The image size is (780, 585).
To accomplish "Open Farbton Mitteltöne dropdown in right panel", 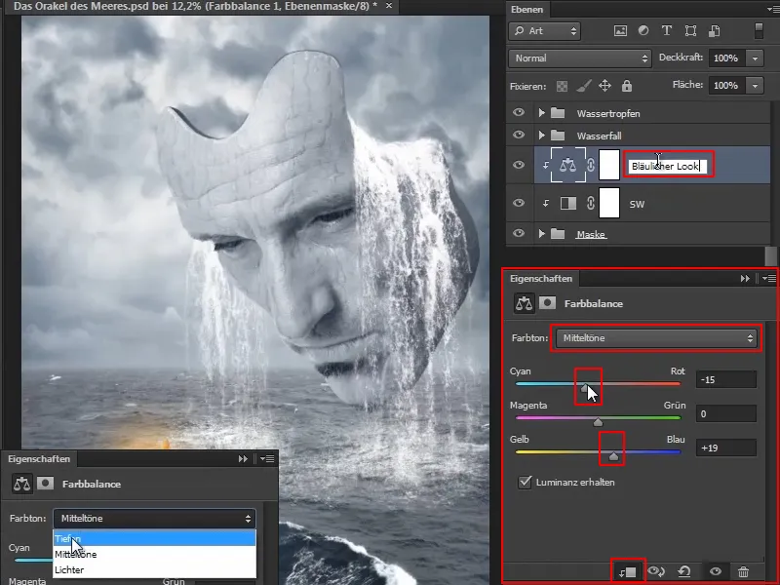I will tap(655, 338).
